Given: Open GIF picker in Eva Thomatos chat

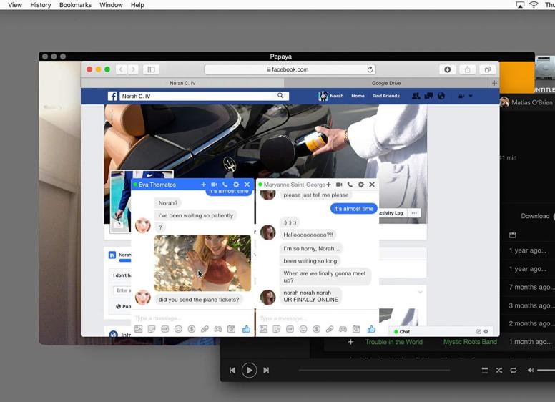Looking at the screenshot, I should (x=165, y=329).
